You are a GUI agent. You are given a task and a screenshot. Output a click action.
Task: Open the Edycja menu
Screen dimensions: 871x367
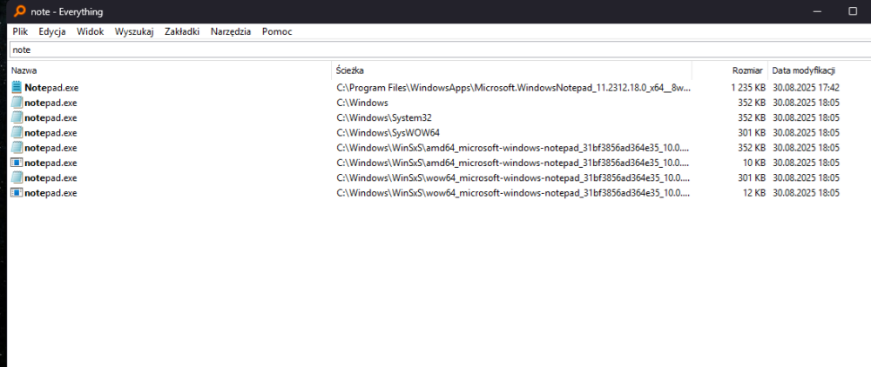pos(52,31)
